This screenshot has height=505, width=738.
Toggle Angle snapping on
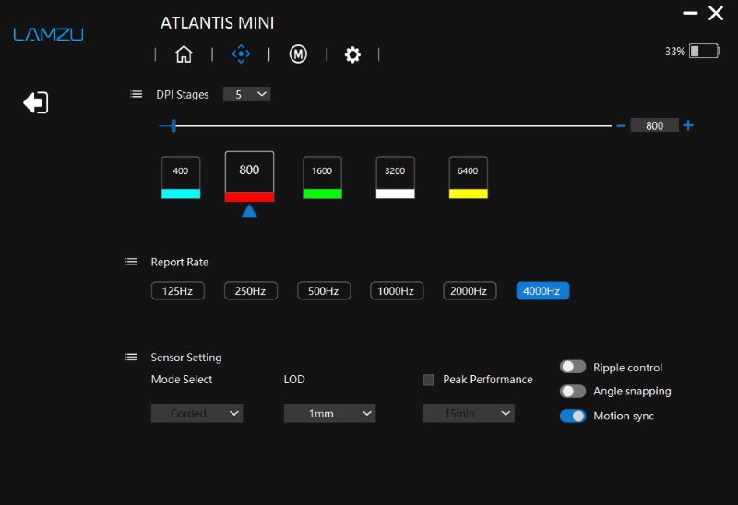coord(573,392)
